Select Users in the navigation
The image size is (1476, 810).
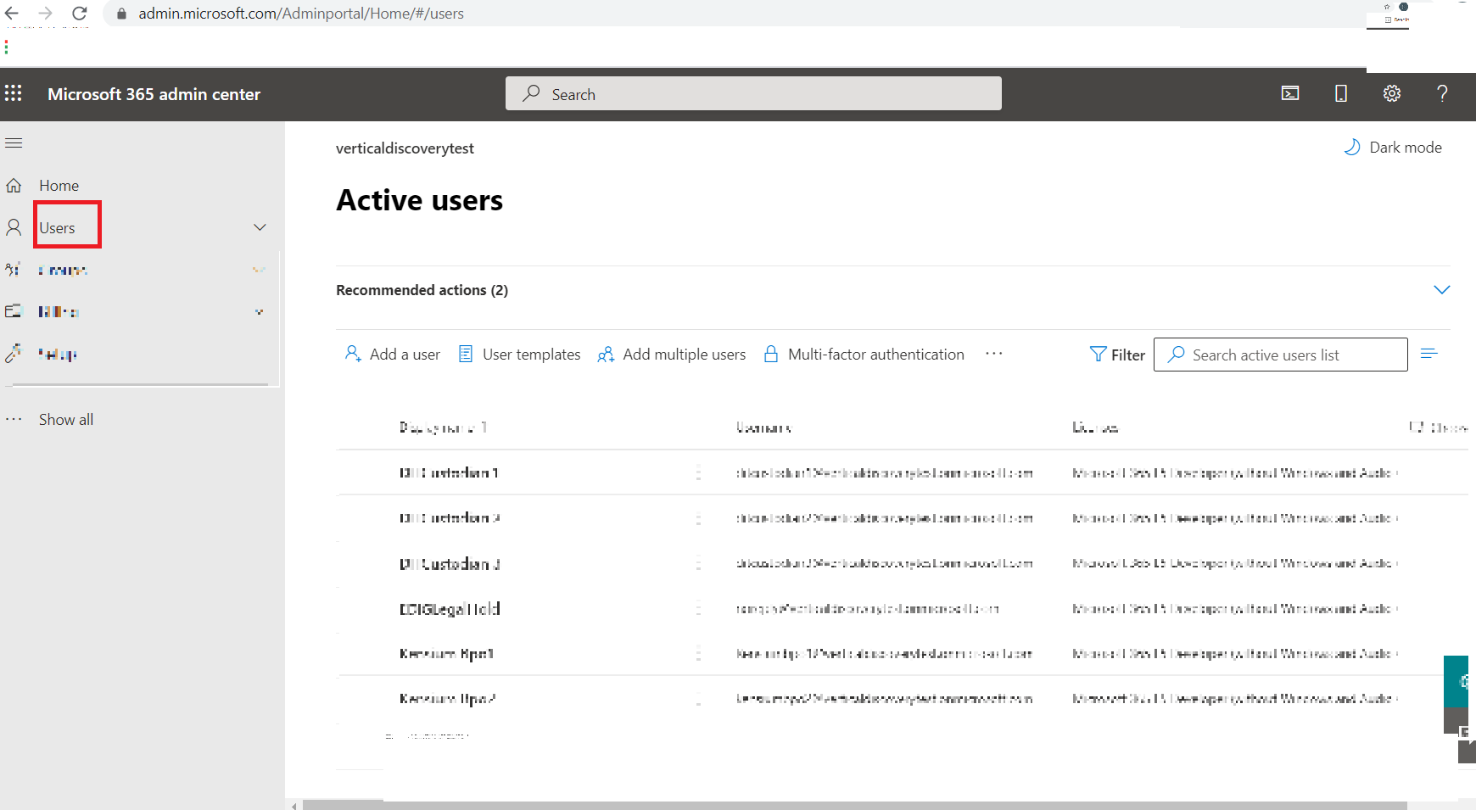[x=57, y=228]
